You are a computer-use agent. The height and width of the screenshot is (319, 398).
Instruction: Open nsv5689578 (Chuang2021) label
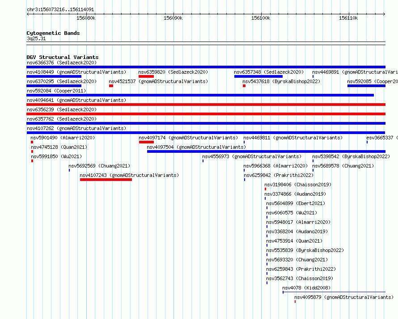tap(343, 166)
